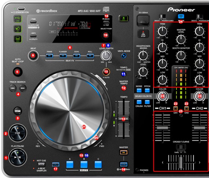This screenshot has width=209, height=178.
Task: Tap the blue WLAN wifi button
Action: 181,17
